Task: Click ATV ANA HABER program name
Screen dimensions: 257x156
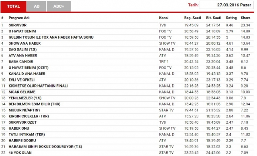Action: click(x=23, y=55)
